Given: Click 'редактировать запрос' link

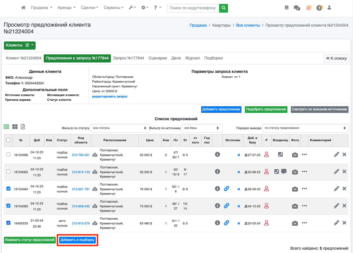Looking at the screenshot, I should [110, 96].
